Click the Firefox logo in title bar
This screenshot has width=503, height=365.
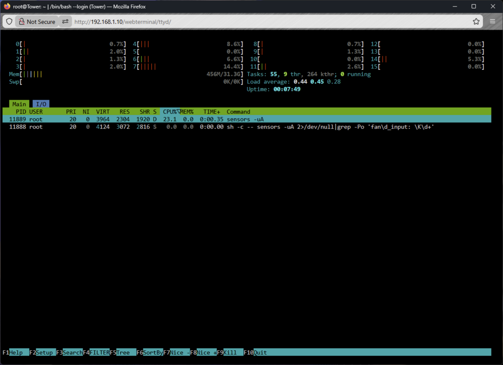7,7
